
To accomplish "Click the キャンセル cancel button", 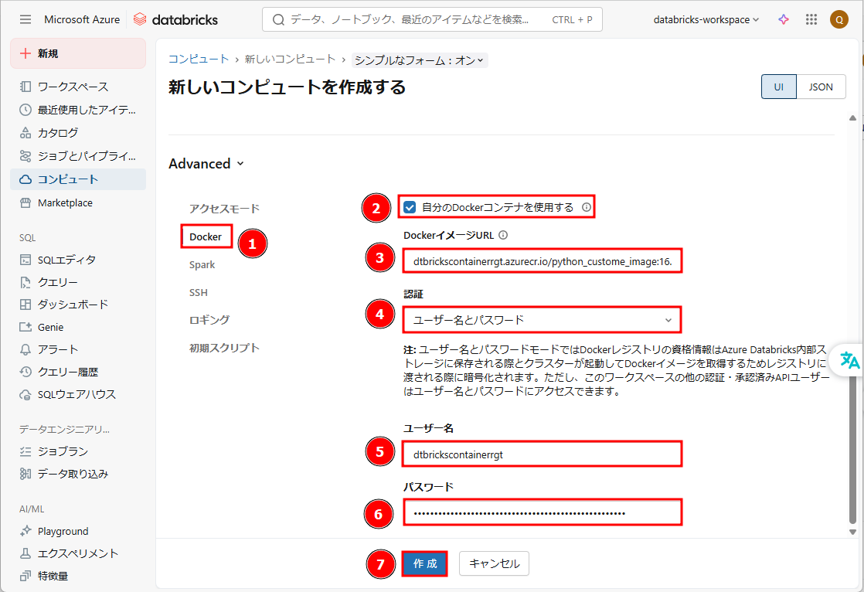I will pos(494,563).
